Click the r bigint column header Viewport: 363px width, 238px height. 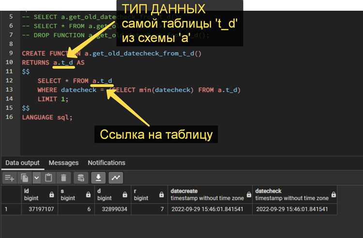[x=149, y=195]
